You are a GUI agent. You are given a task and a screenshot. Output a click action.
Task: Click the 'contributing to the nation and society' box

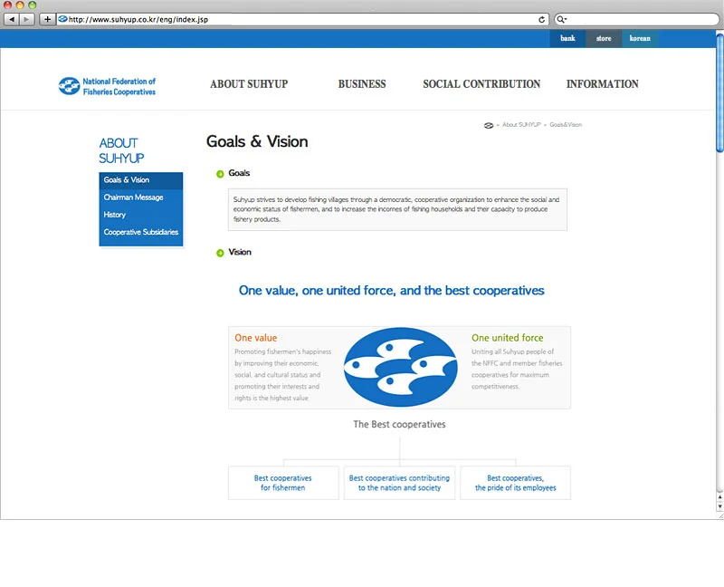click(x=399, y=483)
